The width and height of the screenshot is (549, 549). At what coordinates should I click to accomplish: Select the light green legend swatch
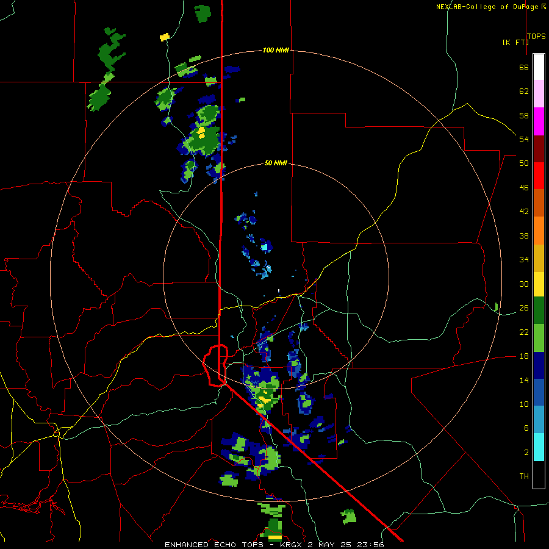click(539, 338)
